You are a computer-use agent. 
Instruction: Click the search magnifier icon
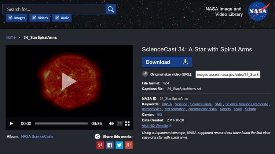pyautogui.click(x=110, y=10)
